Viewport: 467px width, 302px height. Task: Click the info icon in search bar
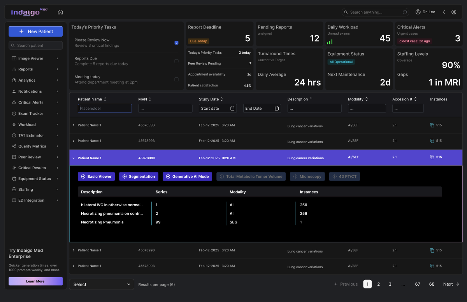point(405,12)
